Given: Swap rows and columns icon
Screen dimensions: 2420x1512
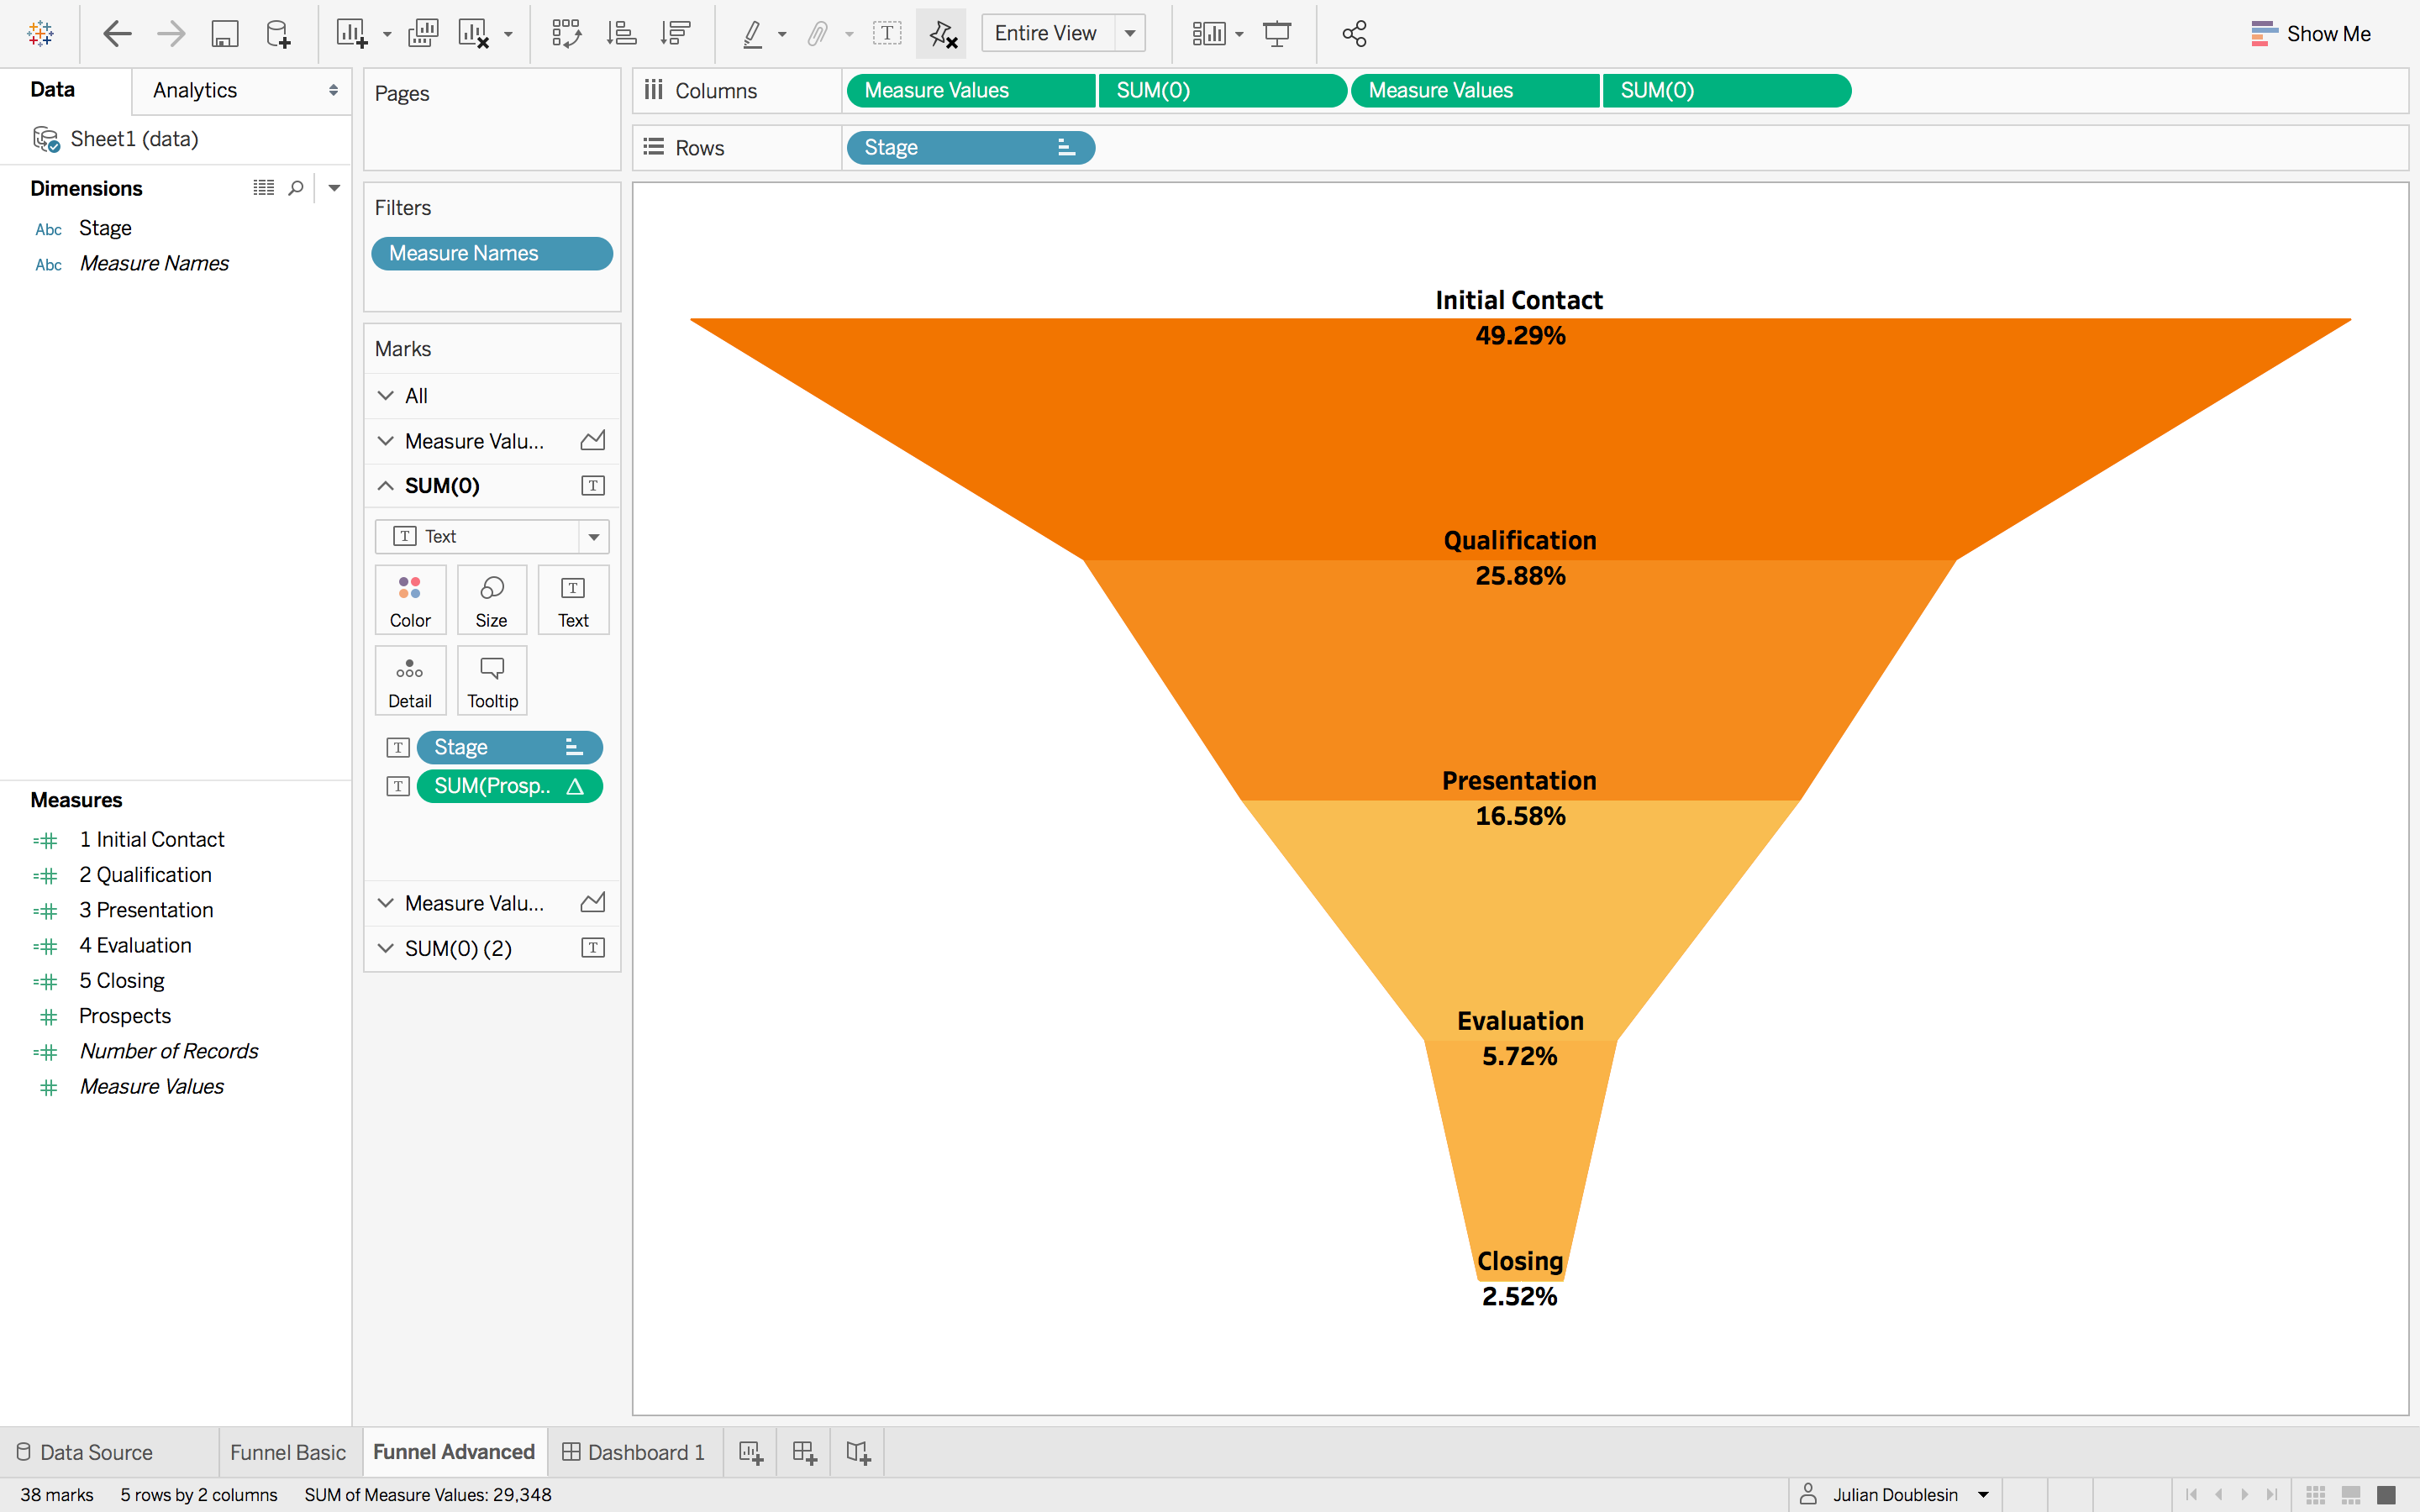Looking at the screenshot, I should click(567, 33).
